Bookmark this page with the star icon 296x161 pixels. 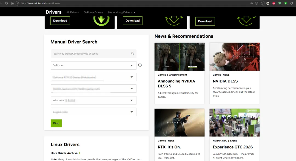click(x=262, y=3)
